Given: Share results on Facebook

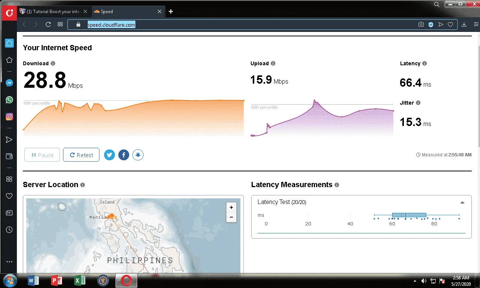Looking at the screenshot, I should [124, 155].
